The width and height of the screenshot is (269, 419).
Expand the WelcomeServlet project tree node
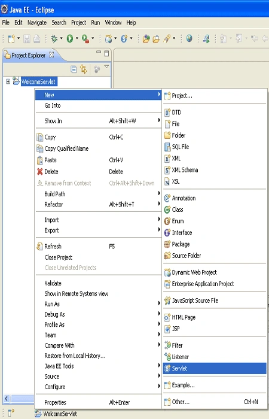coord(8,81)
